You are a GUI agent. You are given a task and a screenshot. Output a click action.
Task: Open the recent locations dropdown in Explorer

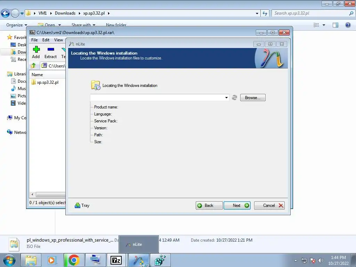tap(22, 14)
